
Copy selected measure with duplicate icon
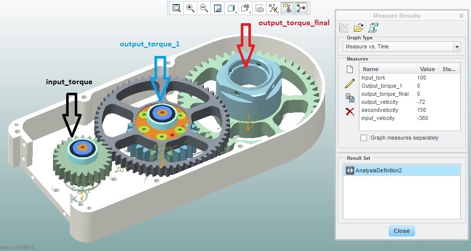350,97
